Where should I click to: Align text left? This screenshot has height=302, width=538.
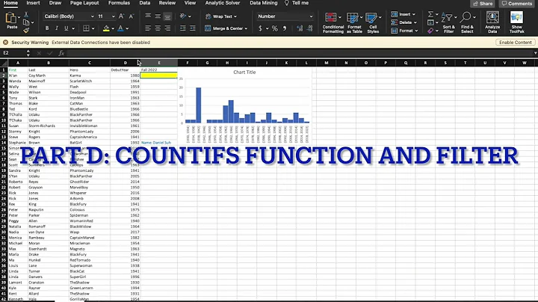[148, 28]
